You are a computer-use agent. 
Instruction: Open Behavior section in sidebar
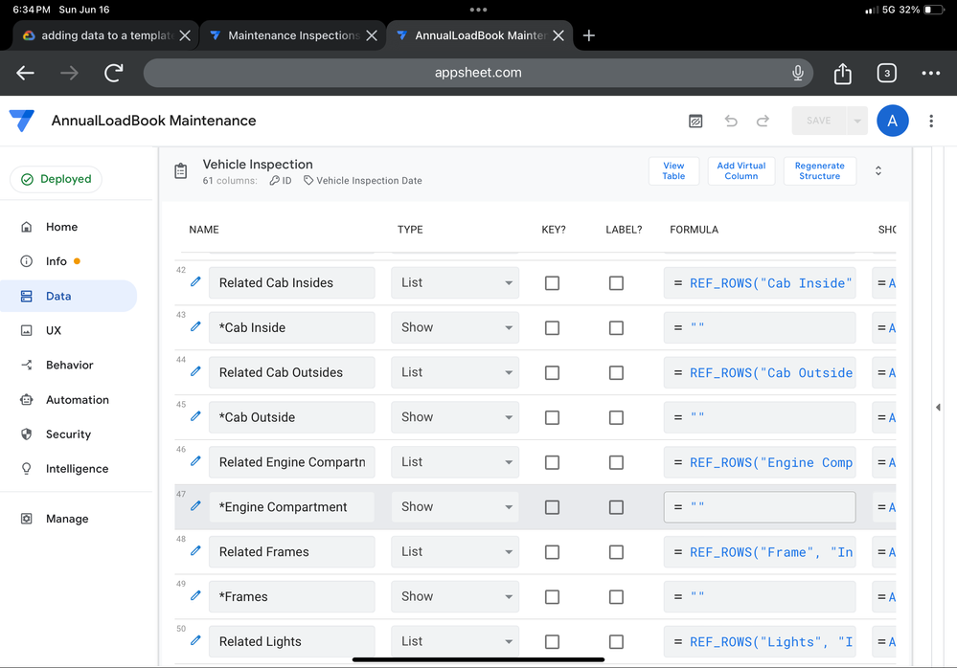click(70, 365)
